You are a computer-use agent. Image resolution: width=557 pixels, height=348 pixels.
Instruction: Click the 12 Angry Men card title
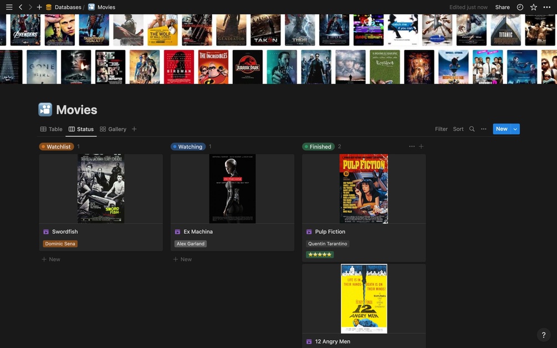(x=333, y=341)
